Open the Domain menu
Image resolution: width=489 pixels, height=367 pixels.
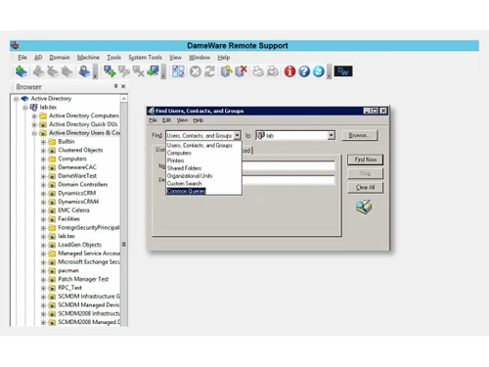[60, 58]
